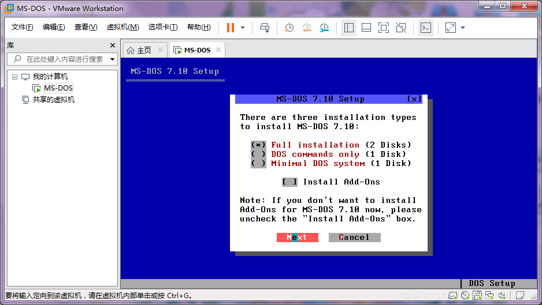Open the 文件(F) menu
This screenshot has height=305, width=542.
click(22, 27)
